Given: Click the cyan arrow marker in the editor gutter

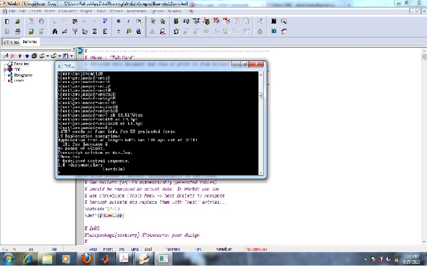Looking at the screenshot, I should pyautogui.click(x=80, y=51).
